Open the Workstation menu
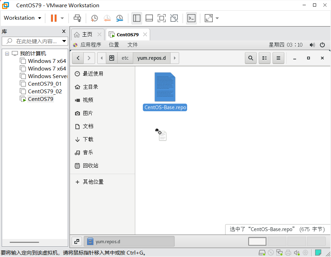331x257 pixels. pyautogui.click(x=22, y=18)
